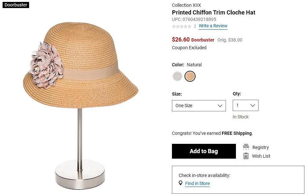Click the Orig. $38.00 original price
The width and height of the screenshot is (308, 195).
pos(230,40)
